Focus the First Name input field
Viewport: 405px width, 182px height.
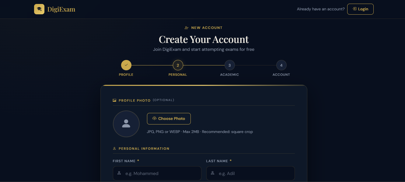[x=161, y=173]
